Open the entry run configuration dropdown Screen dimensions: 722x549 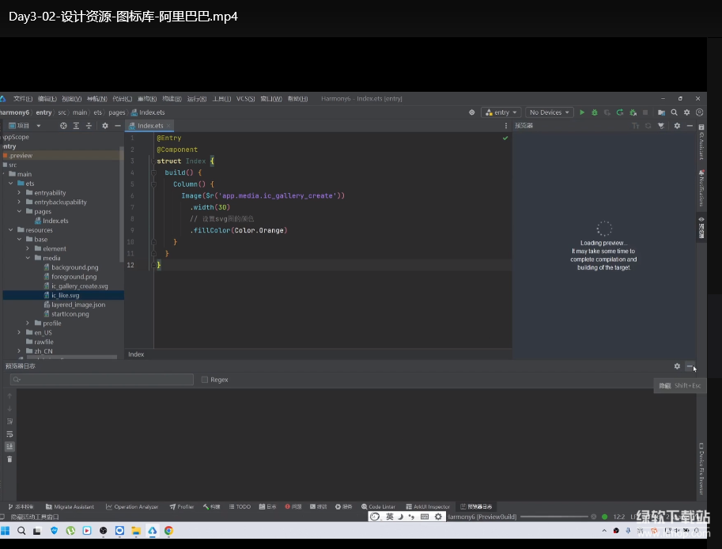pyautogui.click(x=501, y=112)
